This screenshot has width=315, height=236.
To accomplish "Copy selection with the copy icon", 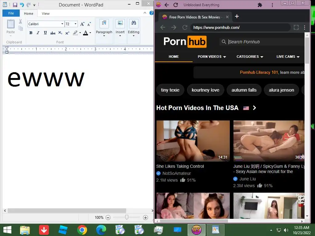I will (x=21, y=29).
